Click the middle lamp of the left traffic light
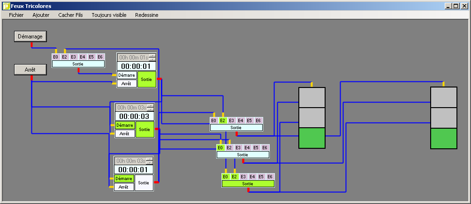The image size is (471, 204). (x=312, y=117)
